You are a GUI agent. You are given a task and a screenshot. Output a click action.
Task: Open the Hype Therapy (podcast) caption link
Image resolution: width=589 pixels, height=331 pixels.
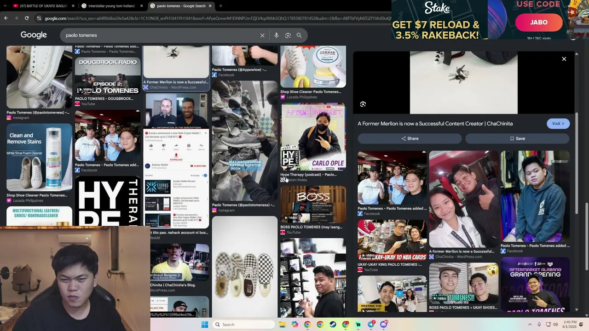308,175
